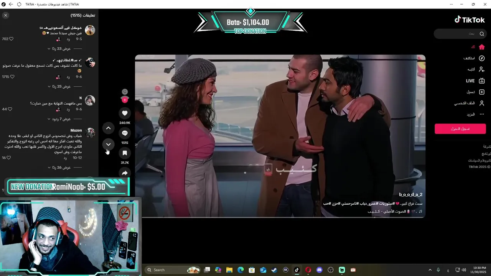Click the TikTok logo
Image resolution: width=491 pixels, height=276 pixels.
pyautogui.click(x=470, y=20)
